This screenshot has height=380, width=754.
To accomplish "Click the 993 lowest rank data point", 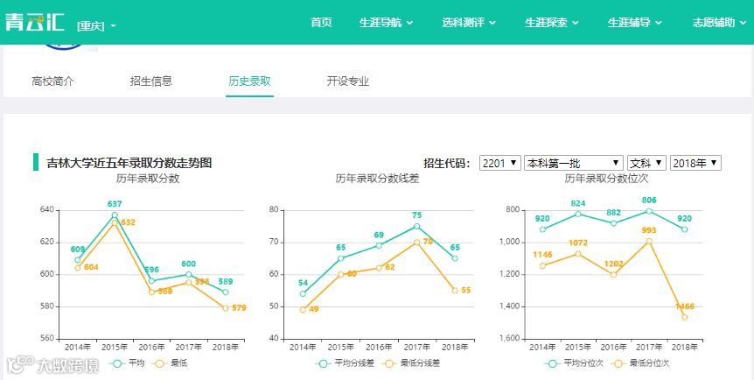I will click(649, 242).
